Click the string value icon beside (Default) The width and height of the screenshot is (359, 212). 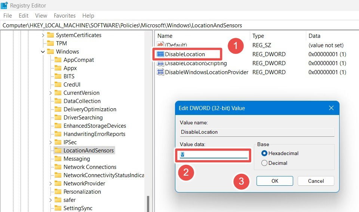(x=160, y=44)
